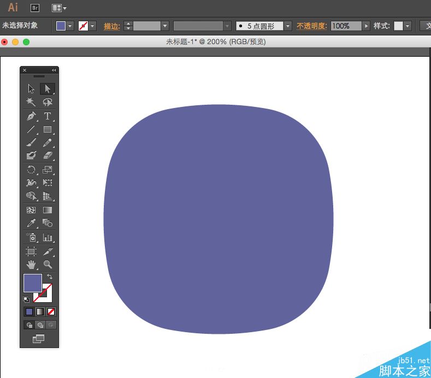431x378 pixels.
Task: Select the Free Transform tool
Action: 48,183
